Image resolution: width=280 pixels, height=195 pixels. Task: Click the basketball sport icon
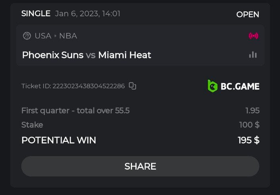27,36
